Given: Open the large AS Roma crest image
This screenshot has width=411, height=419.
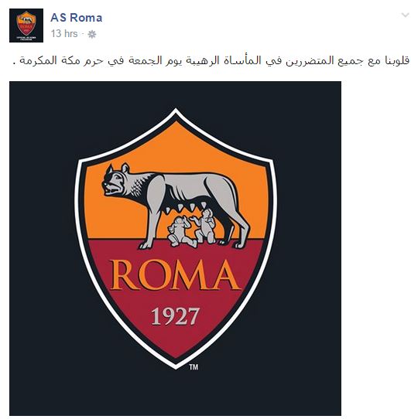Looking at the screenshot, I should pos(175,248).
